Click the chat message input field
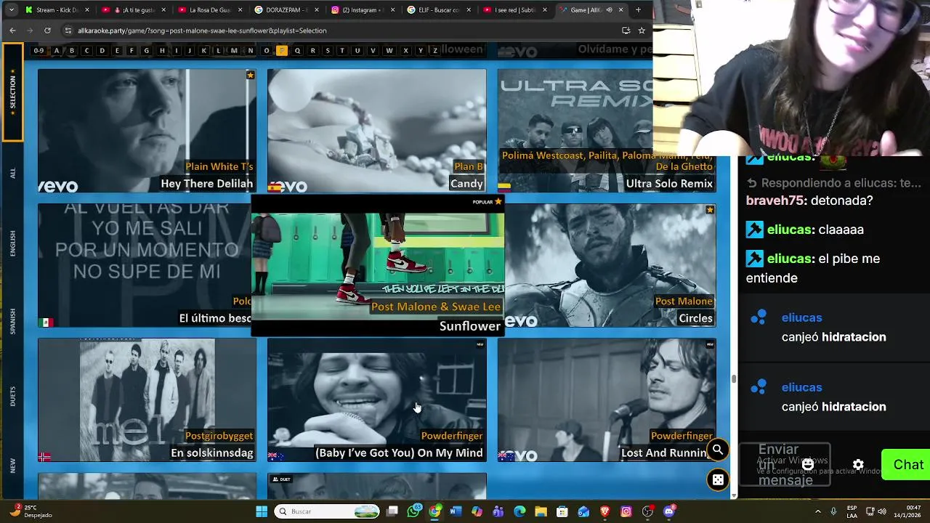The image size is (930, 523). click(785, 465)
